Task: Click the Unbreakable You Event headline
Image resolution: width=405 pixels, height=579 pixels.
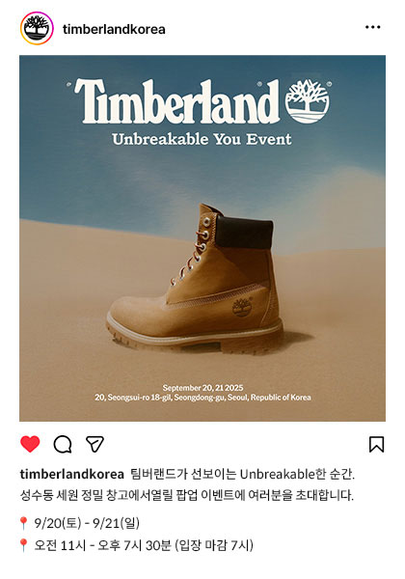Action: (x=202, y=139)
